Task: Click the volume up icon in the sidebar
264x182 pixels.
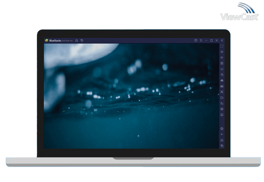Action: [222, 52]
